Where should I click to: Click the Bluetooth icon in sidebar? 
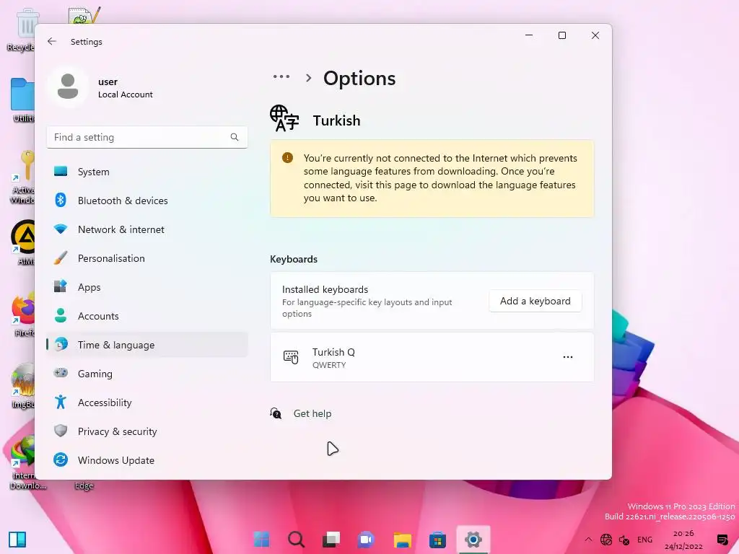(61, 201)
